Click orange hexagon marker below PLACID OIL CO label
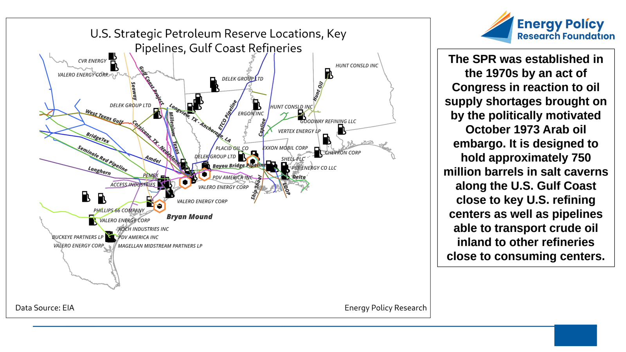The image size is (626, 352). (x=253, y=161)
